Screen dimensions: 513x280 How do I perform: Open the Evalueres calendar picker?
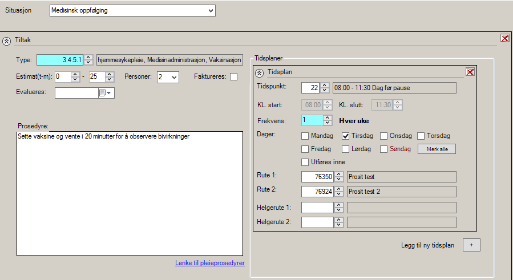click(x=106, y=93)
